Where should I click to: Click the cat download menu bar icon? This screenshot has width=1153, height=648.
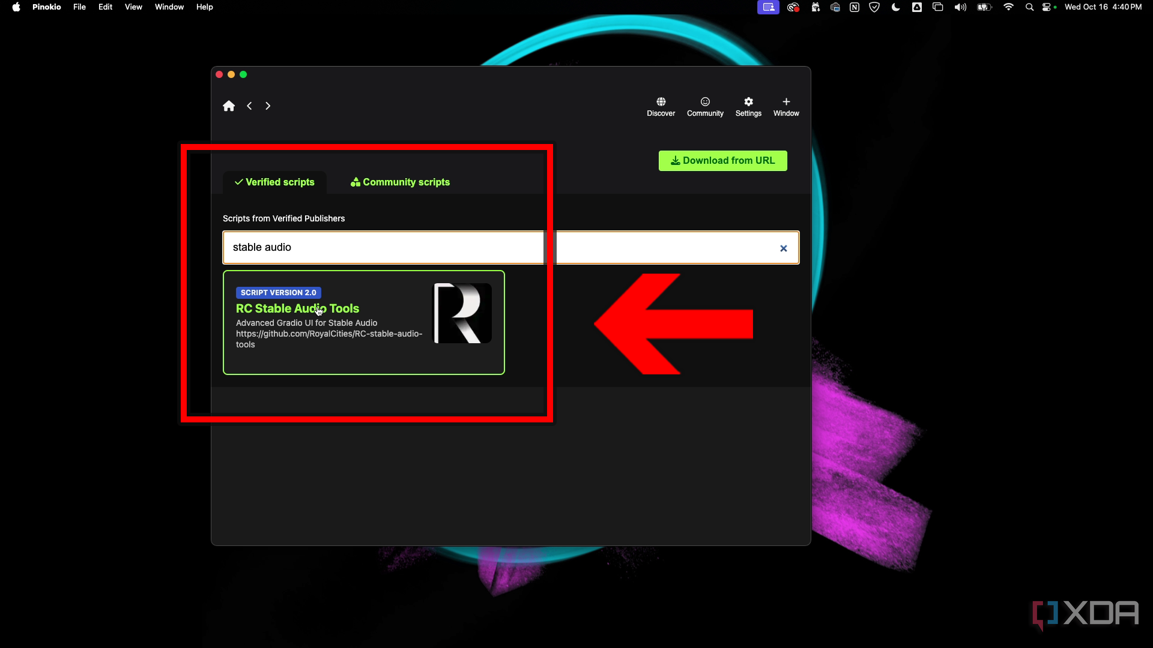click(x=816, y=7)
